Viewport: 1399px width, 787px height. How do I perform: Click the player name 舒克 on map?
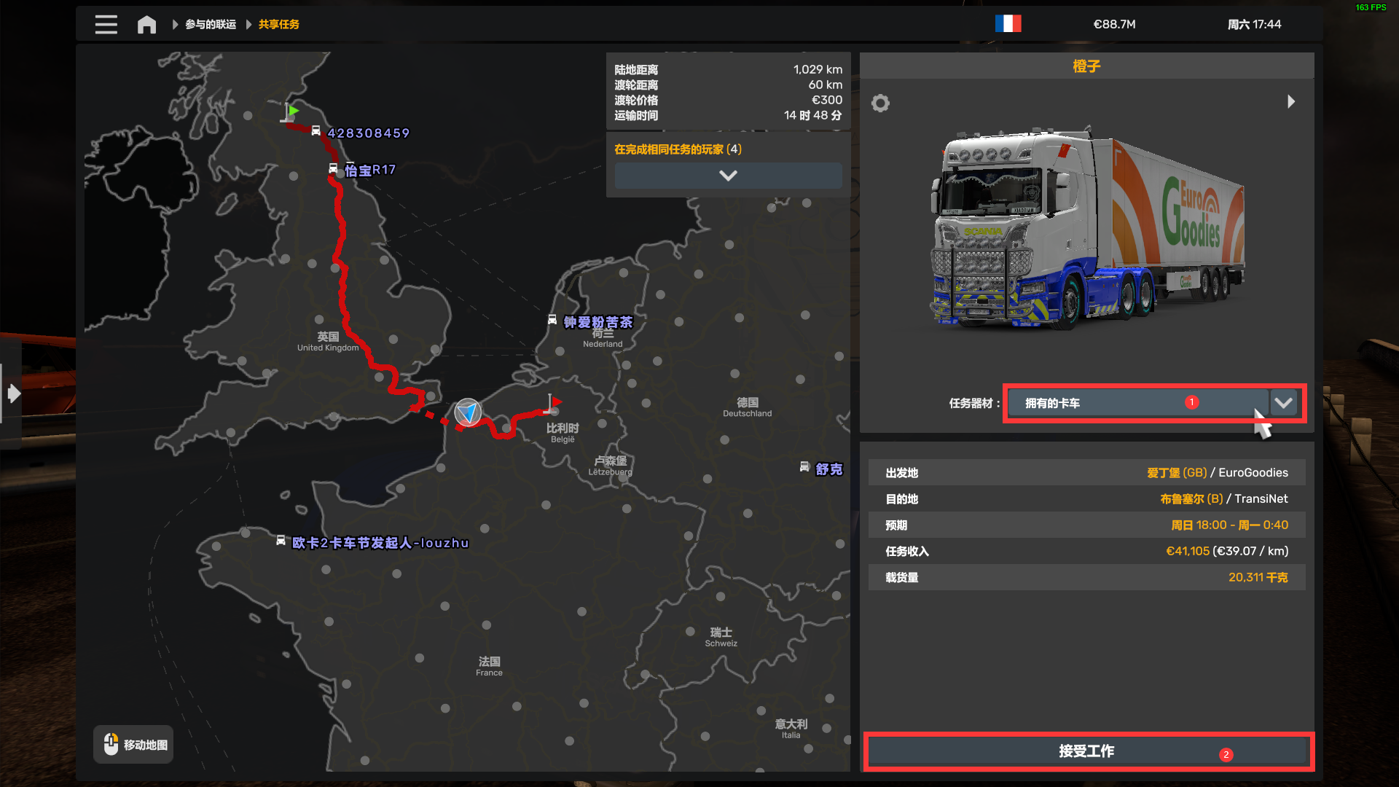(829, 469)
